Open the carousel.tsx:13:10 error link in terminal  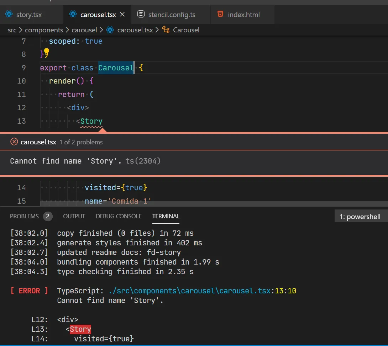coord(201,291)
